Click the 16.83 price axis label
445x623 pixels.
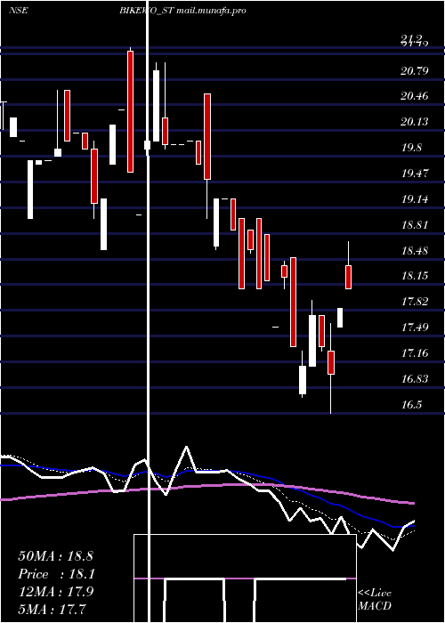click(415, 378)
